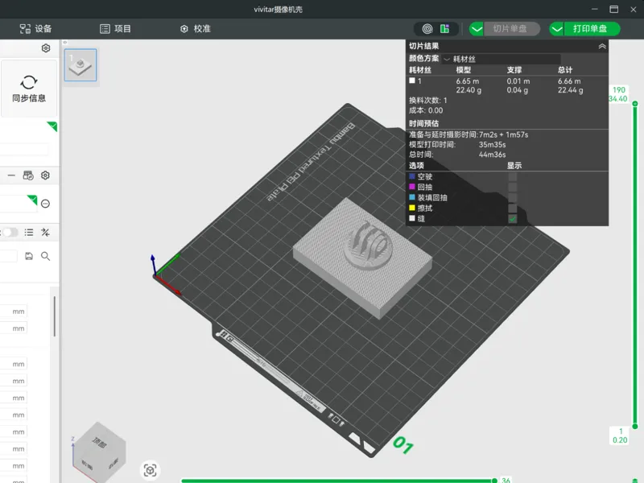Click the filament 1 white color swatch

412,80
